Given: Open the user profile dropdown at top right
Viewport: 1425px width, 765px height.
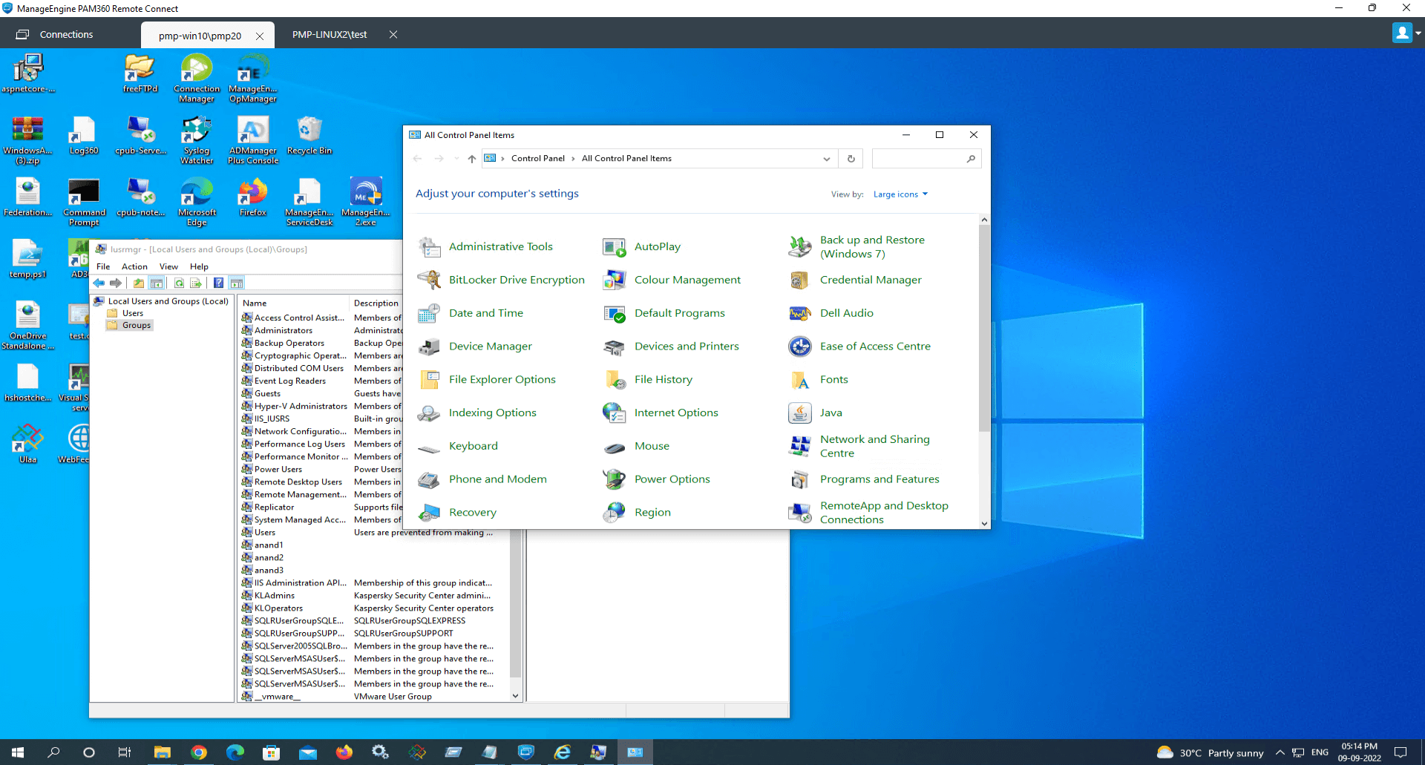Looking at the screenshot, I should click(x=1406, y=33).
